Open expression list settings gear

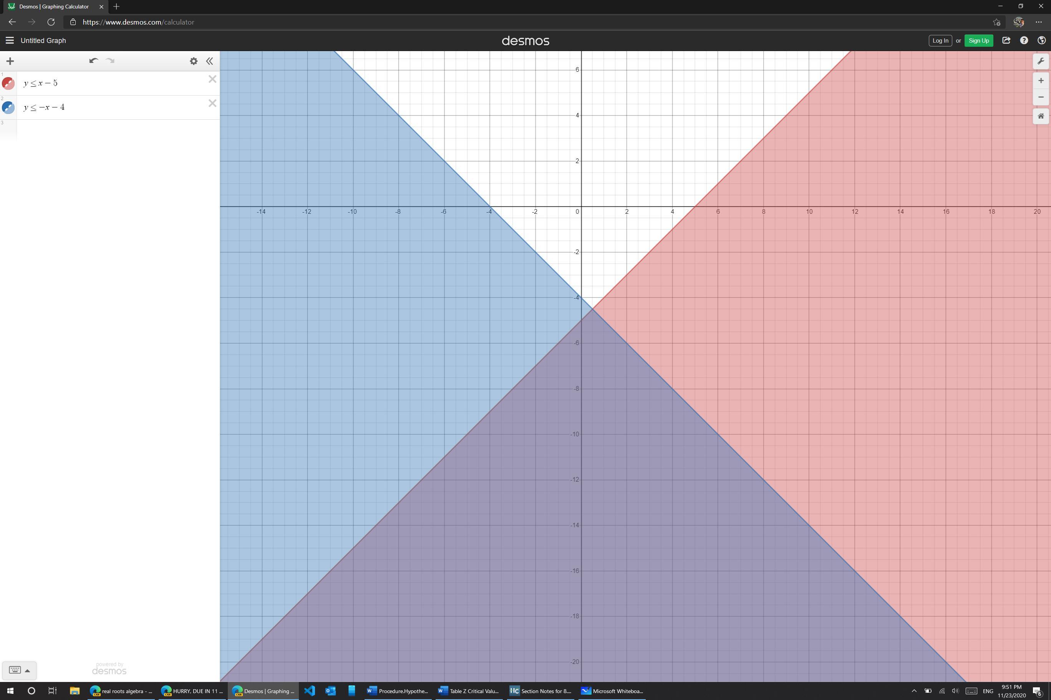pyautogui.click(x=194, y=61)
